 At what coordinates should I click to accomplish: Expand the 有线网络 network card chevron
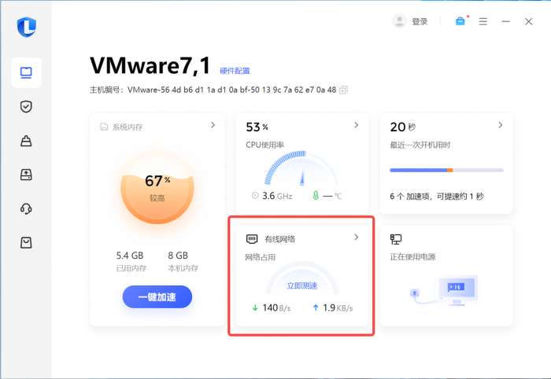357,237
